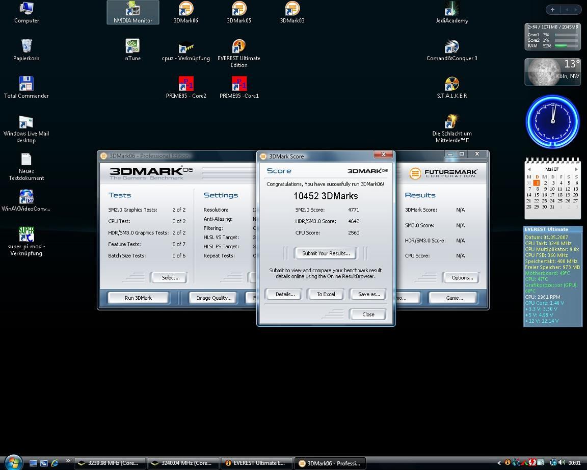Screen dimensions: 587x470
Task: Click the taskbar clock showing 00:01
Action: pos(574,463)
